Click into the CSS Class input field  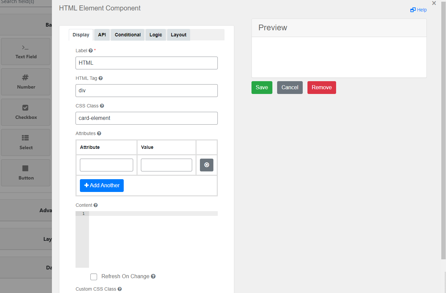(x=146, y=118)
